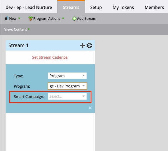Switch to the dev - ep - Lead Nurture tab

pos(29,7)
